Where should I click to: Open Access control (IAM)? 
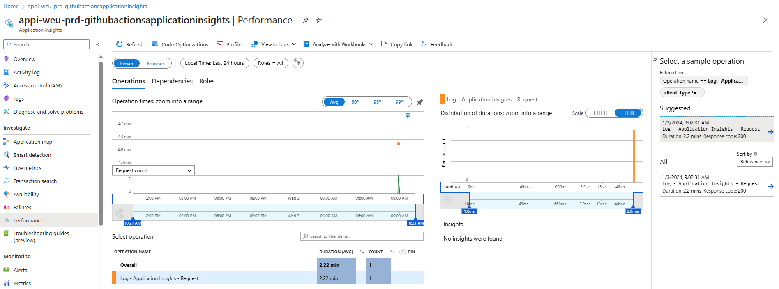[37, 85]
